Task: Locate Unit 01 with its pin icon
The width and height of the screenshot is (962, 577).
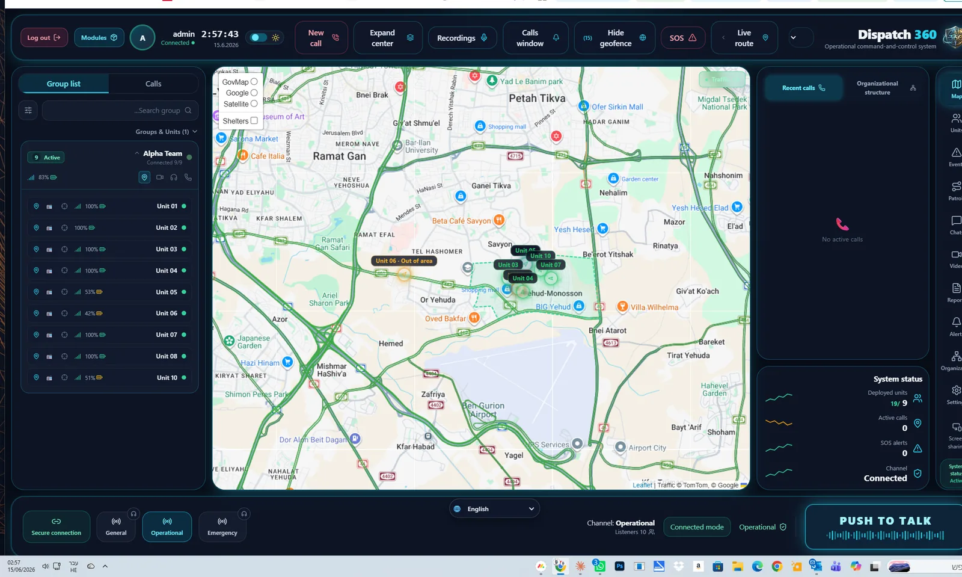Action: pyautogui.click(x=36, y=206)
